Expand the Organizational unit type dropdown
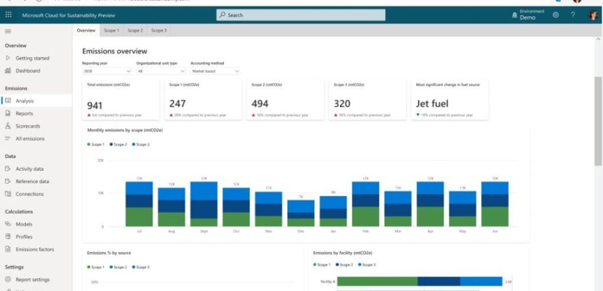The width and height of the screenshot is (603, 291). tap(160, 71)
